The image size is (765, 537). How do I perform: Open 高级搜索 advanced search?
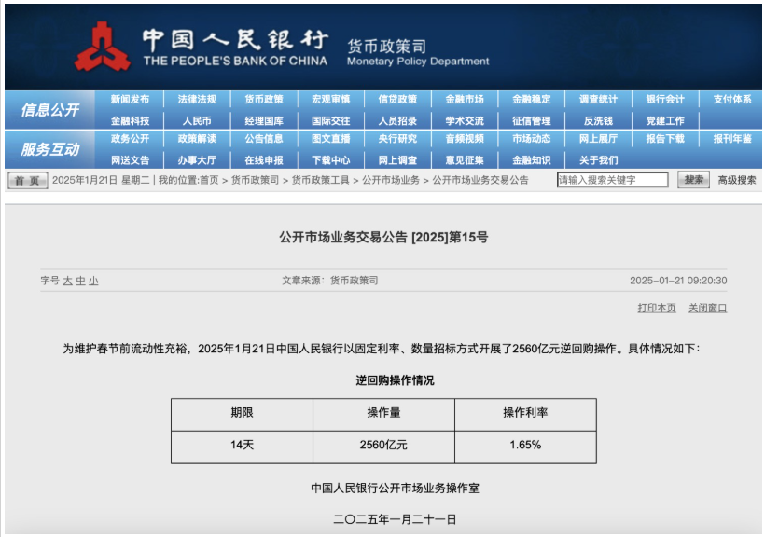pos(737,180)
